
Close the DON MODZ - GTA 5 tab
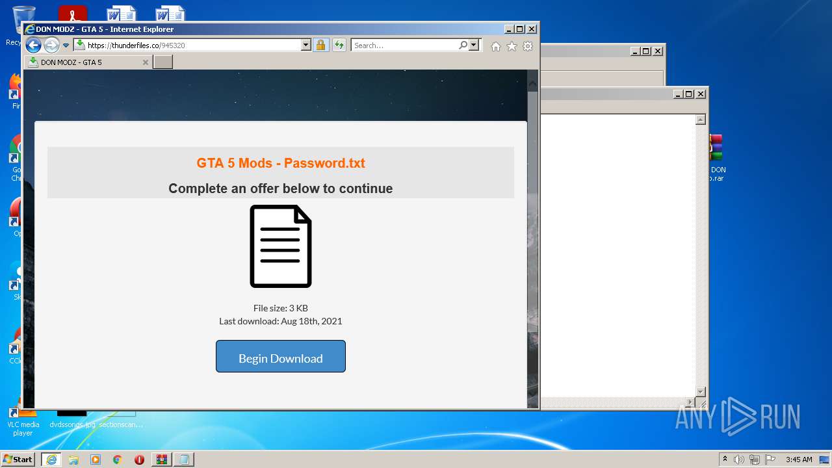coord(146,62)
